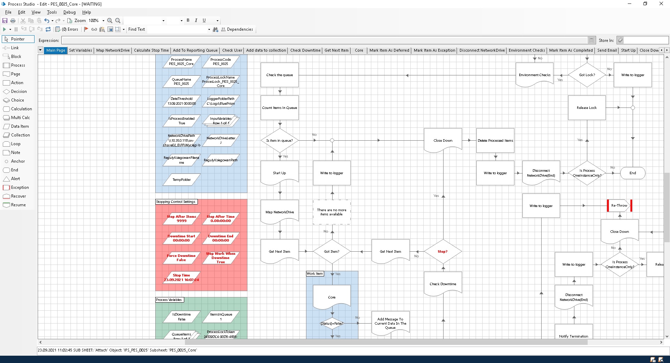The width and height of the screenshot is (670, 363).
Task: Click the zoom in magnifier icon
Action: pos(110,21)
